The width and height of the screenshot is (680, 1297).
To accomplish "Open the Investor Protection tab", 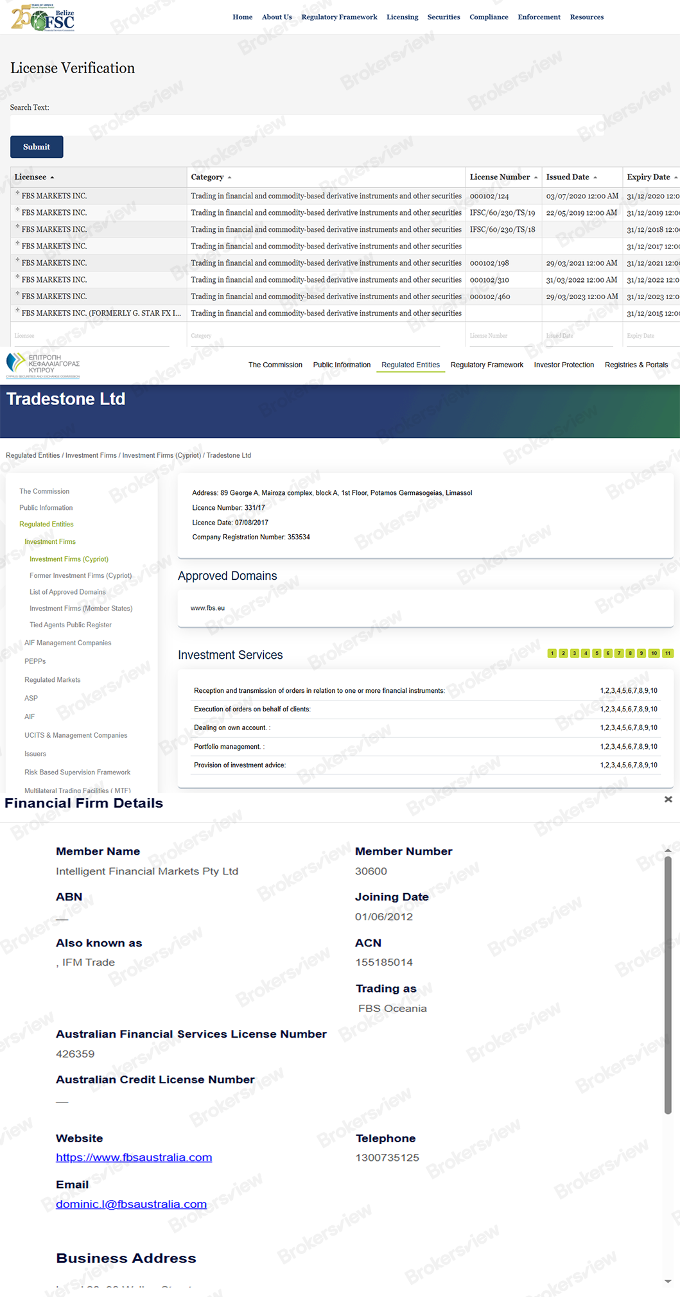I will coord(563,365).
